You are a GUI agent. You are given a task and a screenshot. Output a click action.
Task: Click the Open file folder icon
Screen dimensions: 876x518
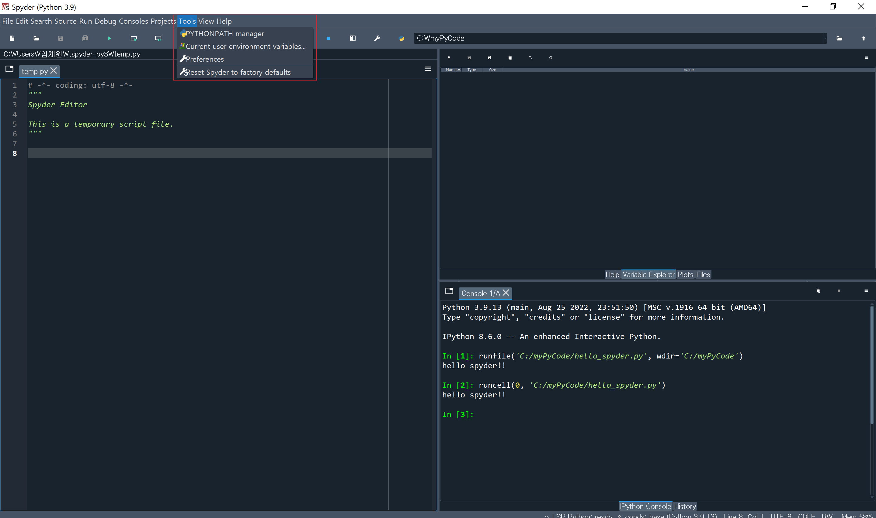(36, 38)
